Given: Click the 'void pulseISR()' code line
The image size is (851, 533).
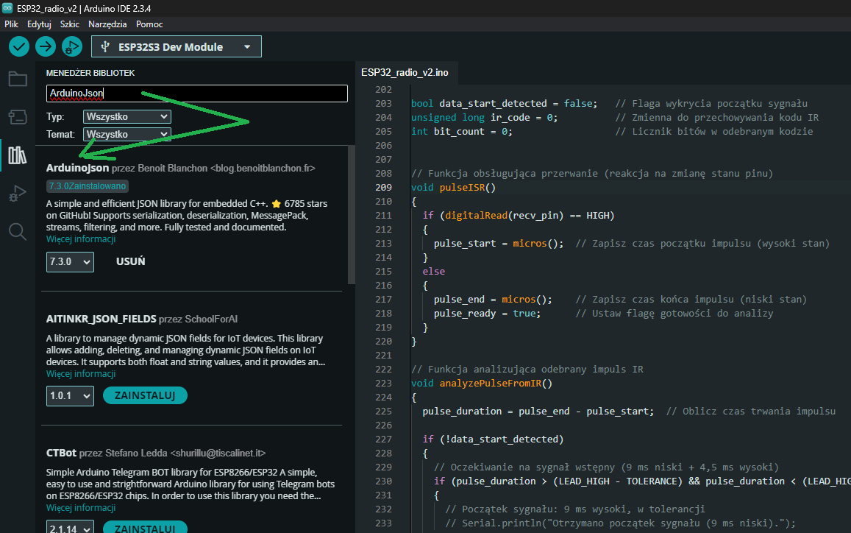Looking at the screenshot, I should 454,188.
